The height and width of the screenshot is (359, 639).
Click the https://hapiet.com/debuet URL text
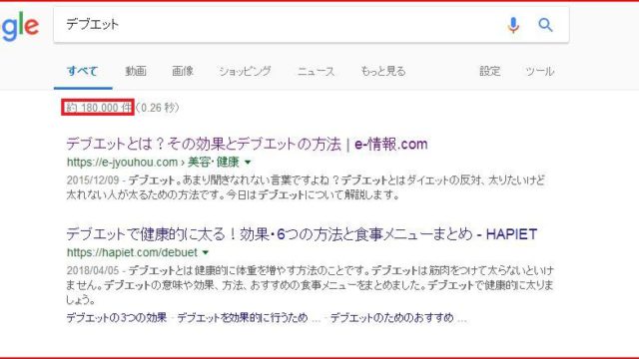point(132,252)
